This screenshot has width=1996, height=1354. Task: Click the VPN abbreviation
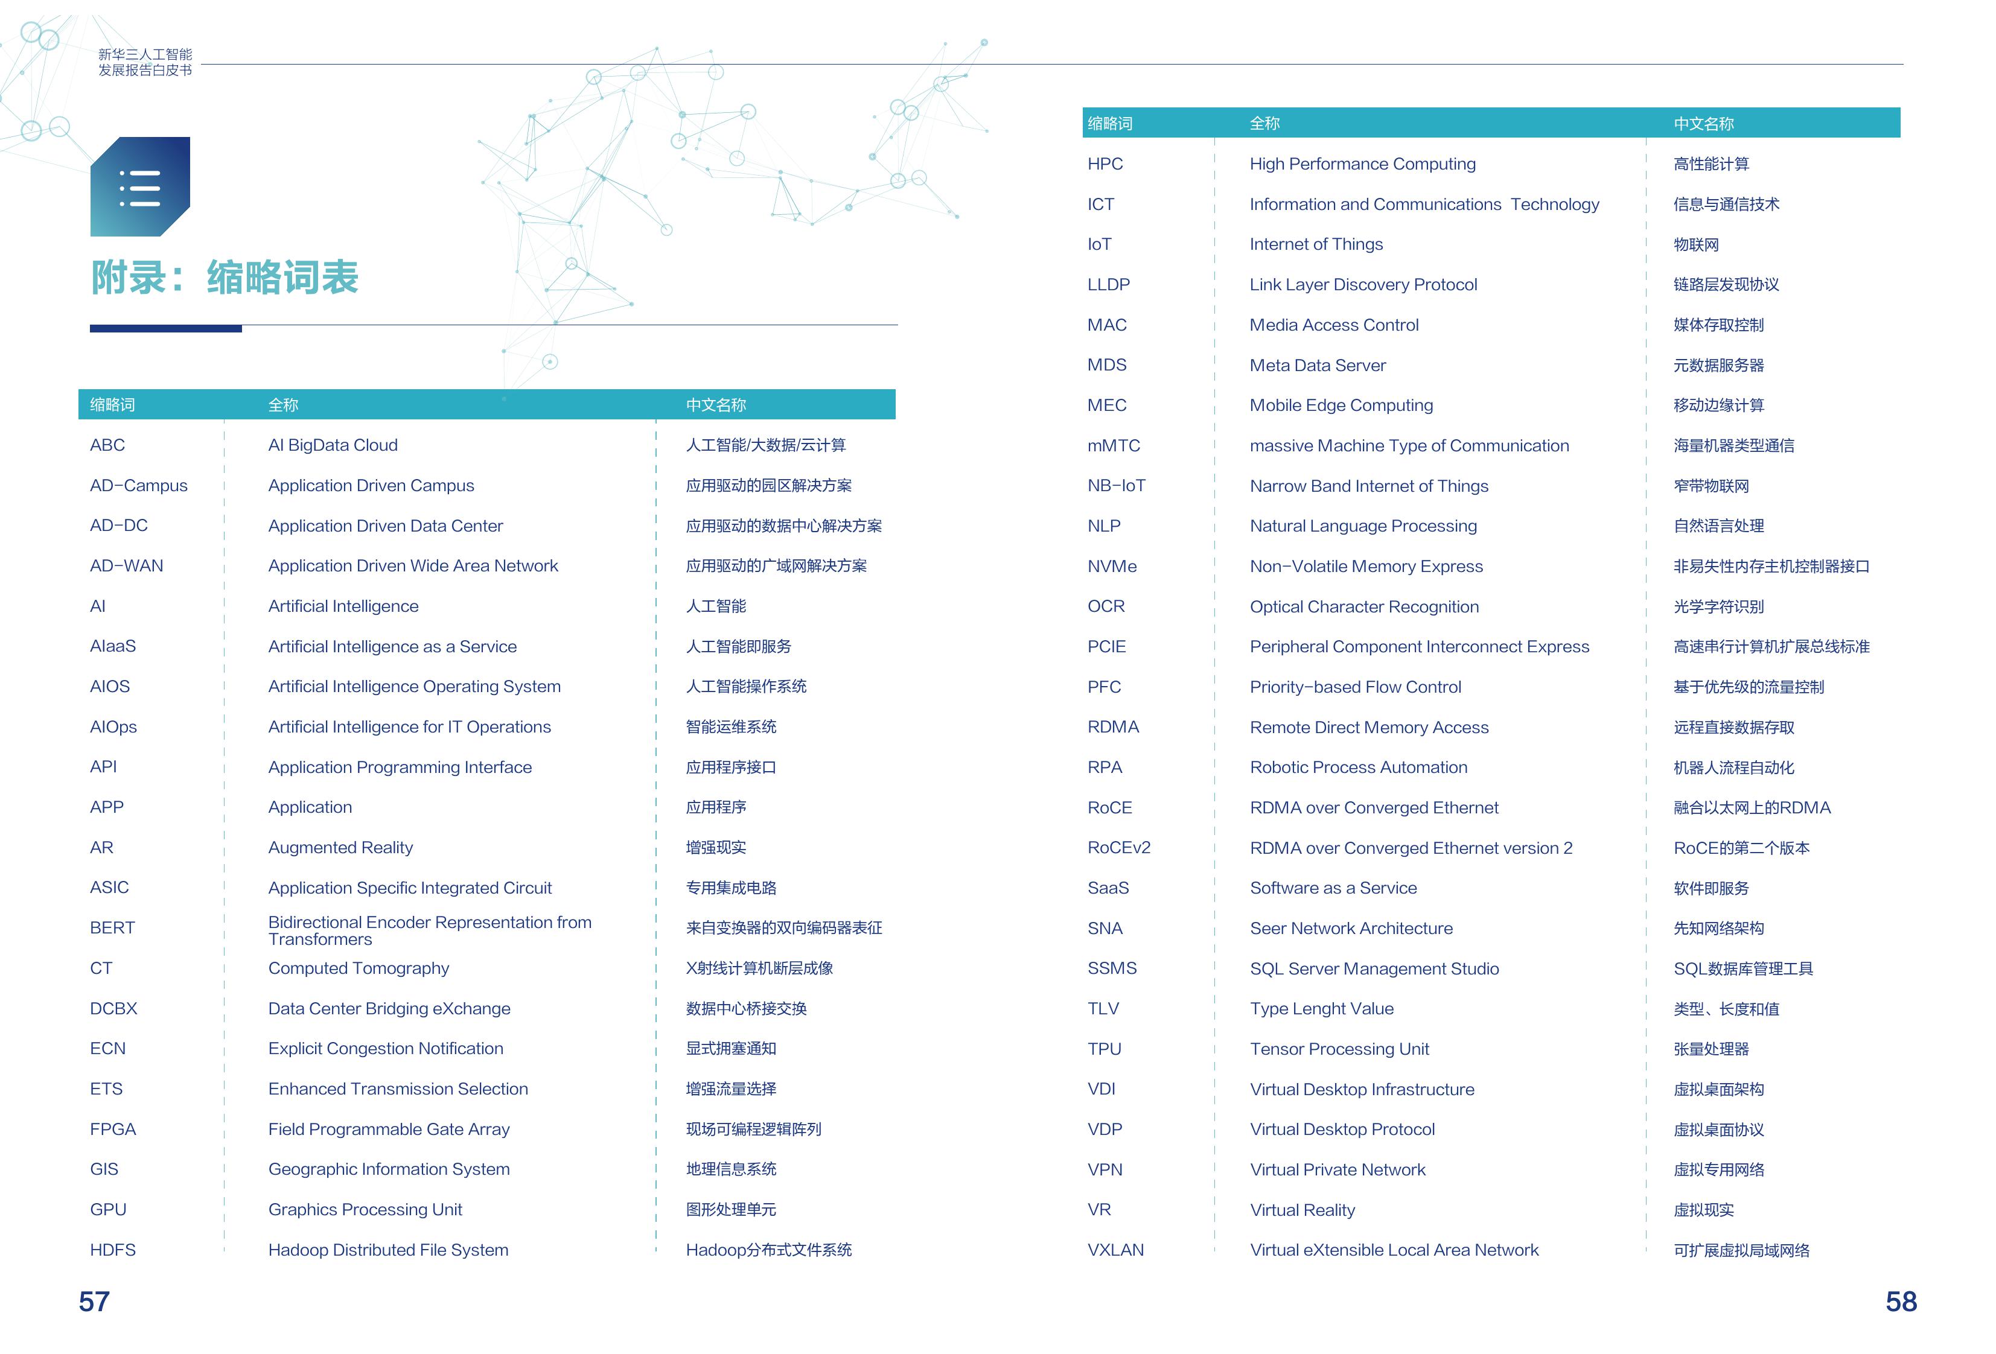pos(1105,1169)
